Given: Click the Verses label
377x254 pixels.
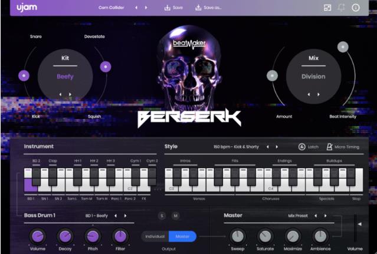Looking at the screenshot, I should [x=199, y=199].
